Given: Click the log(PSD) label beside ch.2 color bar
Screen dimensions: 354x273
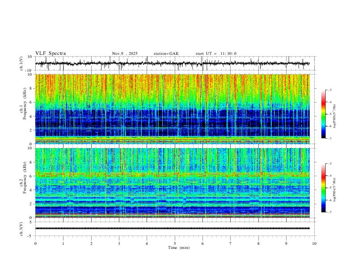Looking at the screenshot, I should click(x=335, y=190).
